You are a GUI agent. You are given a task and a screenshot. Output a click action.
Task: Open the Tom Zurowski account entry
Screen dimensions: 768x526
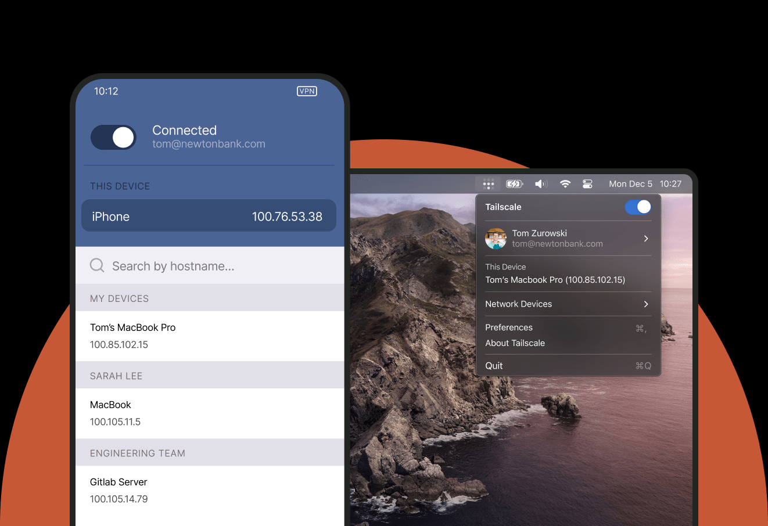tap(568, 239)
